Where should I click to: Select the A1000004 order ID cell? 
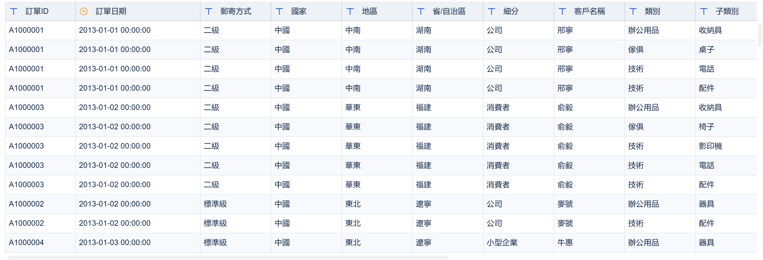pyautogui.click(x=40, y=243)
